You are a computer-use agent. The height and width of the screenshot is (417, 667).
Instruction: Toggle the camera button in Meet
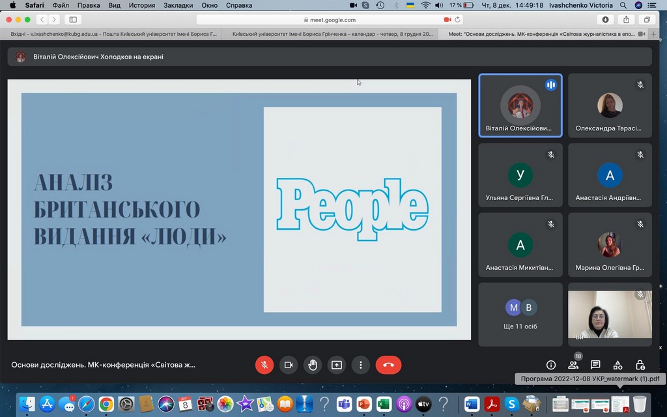[x=289, y=365]
